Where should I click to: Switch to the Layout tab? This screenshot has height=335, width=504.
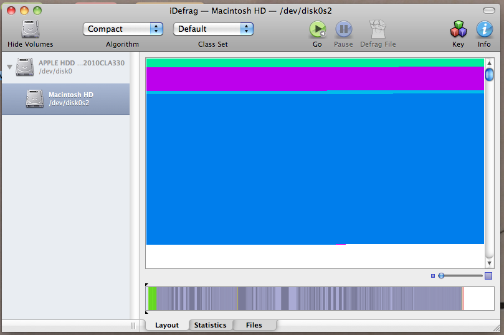167,325
